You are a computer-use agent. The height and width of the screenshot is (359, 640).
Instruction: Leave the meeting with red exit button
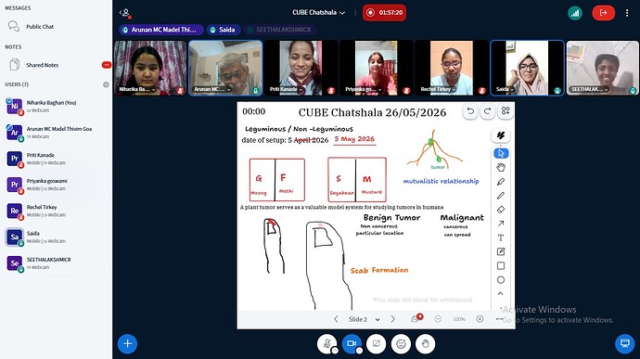[603, 13]
